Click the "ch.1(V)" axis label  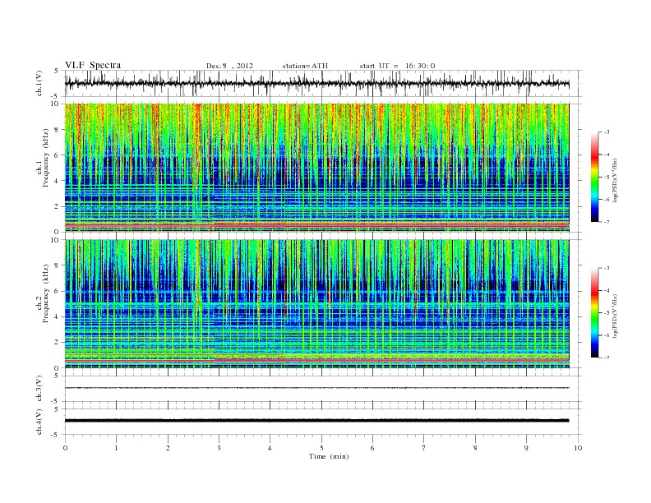pyautogui.click(x=39, y=83)
